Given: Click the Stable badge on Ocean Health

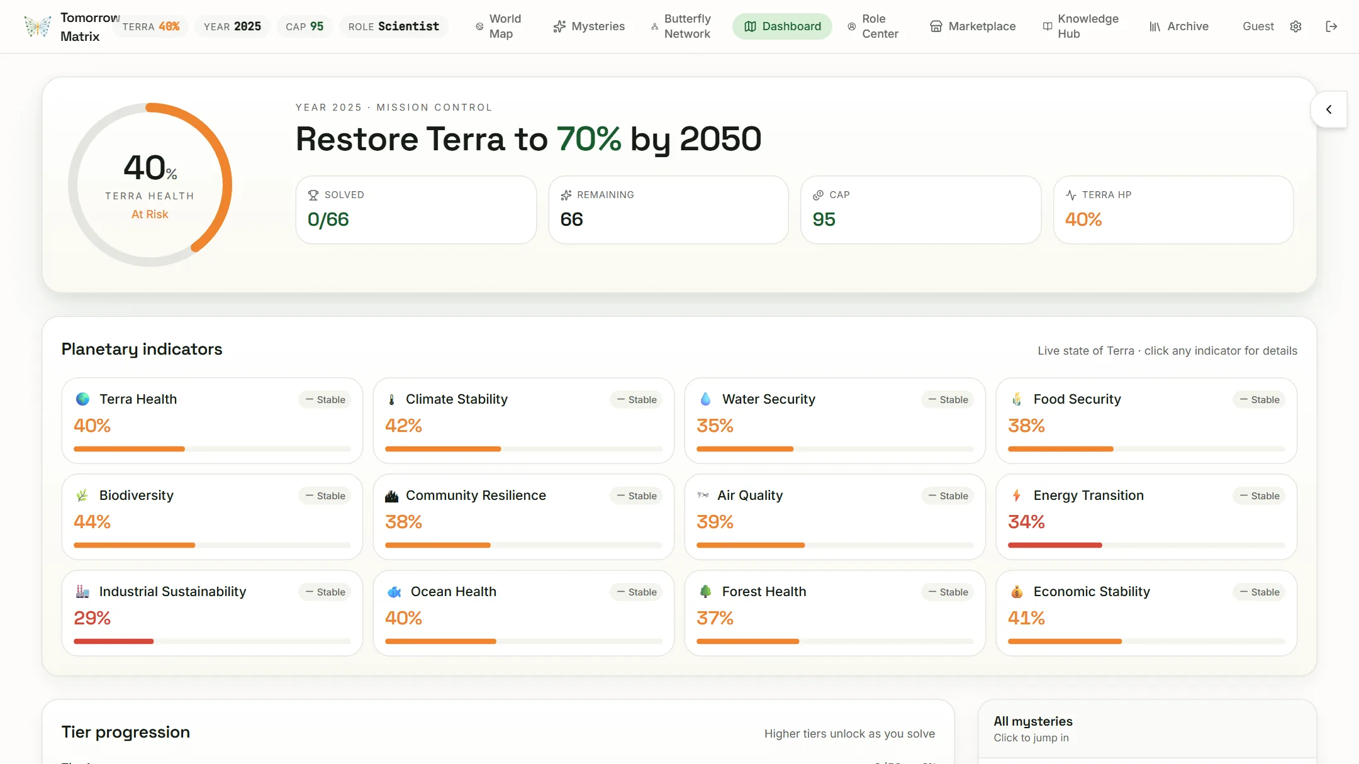Looking at the screenshot, I should pyautogui.click(x=636, y=592).
